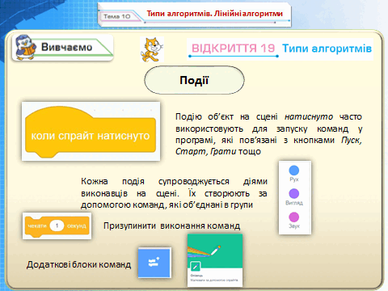Click the Вивчаємо banner label
Viewport: 388px width, 291px height.
(66, 47)
